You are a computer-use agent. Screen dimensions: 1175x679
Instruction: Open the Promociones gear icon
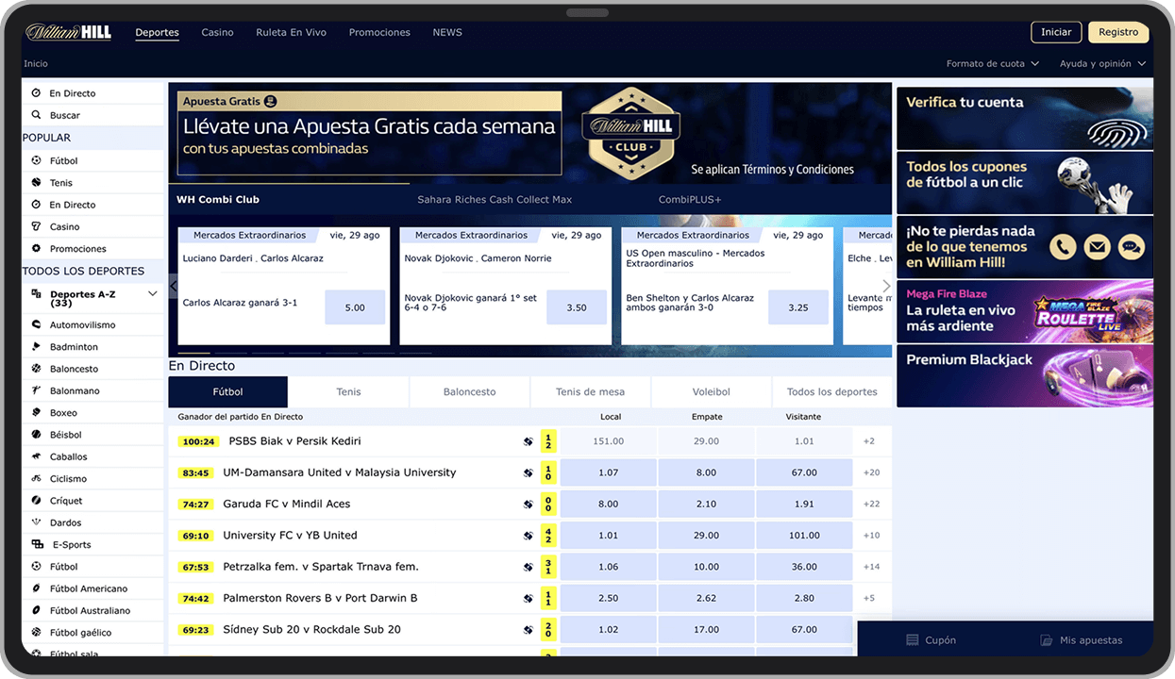coord(36,248)
